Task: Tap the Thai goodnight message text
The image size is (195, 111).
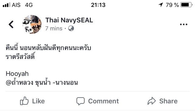Action: tap(48, 52)
